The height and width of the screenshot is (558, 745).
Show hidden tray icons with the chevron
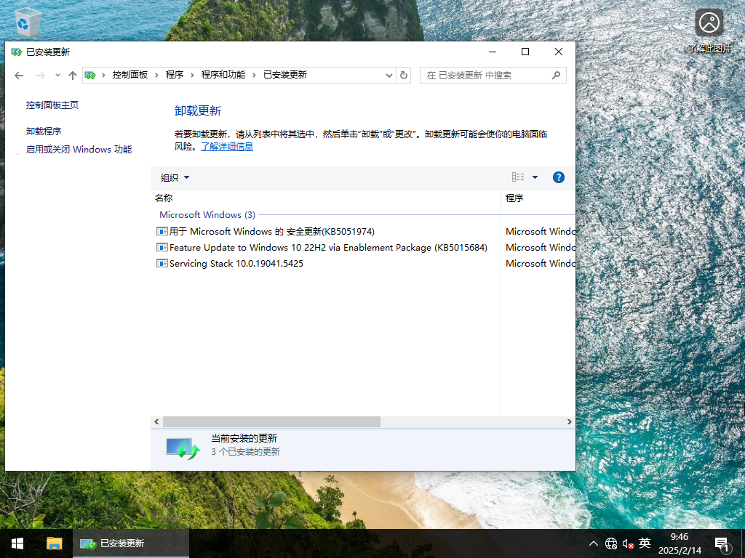[x=594, y=543]
